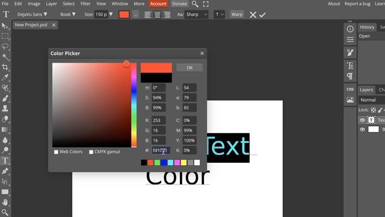Open the Info panel icon
The width and height of the screenshot is (385, 217).
point(350,29)
